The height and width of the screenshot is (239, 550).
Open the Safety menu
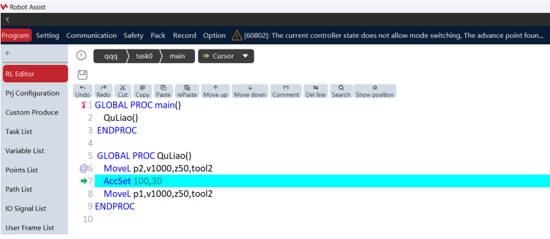point(133,35)
